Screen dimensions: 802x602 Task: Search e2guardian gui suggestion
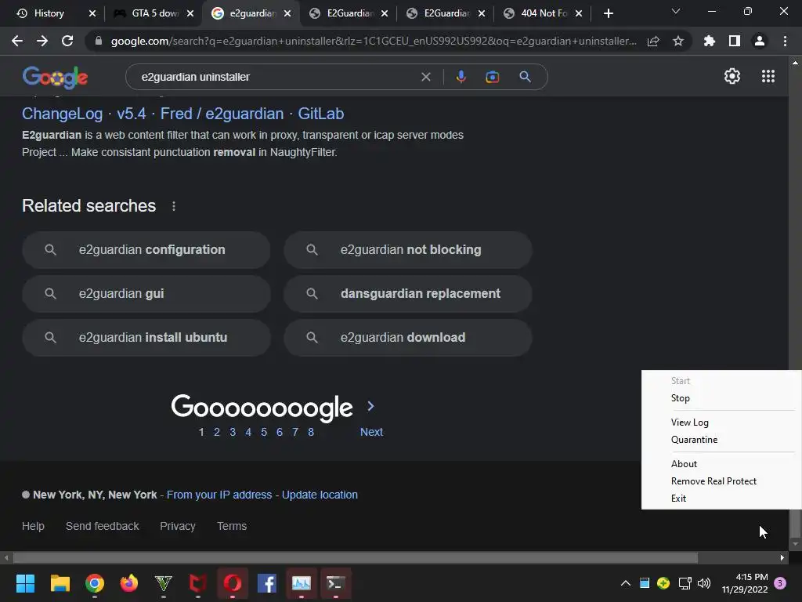(x=146, y=294)
